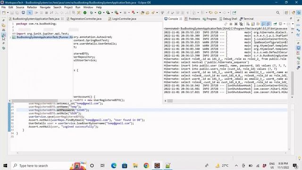Click the green Coverage launch icon

(85, 13)
